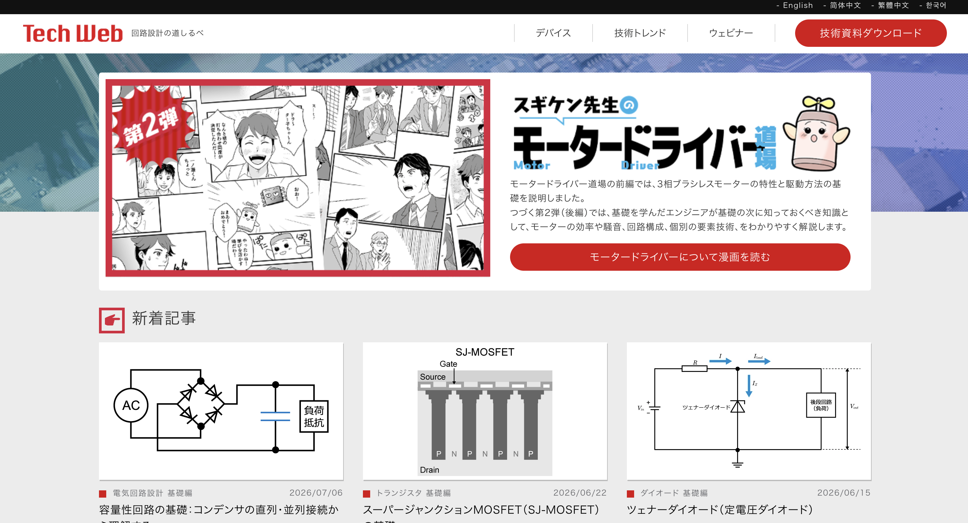Open the AC rectifier circuit article thumbnail
Screen dimensions: 968x523
[221, 411]
